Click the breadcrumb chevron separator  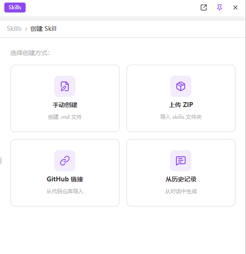click(26, 29)
